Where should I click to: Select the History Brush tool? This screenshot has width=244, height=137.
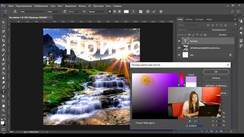pos(3,64)
